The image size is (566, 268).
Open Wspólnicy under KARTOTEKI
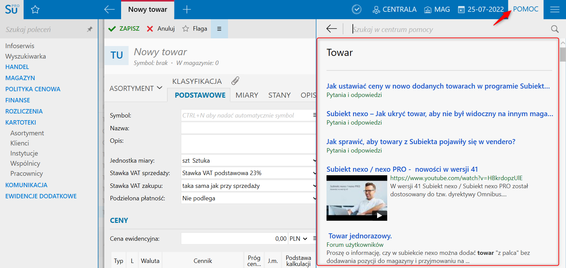[25, 163]
